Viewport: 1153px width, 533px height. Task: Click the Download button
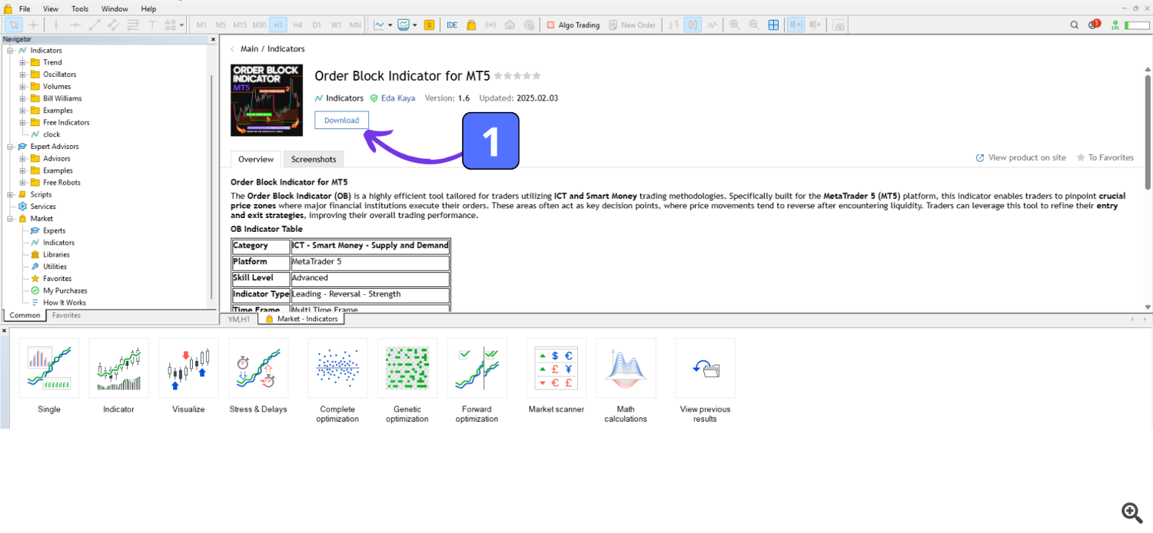[341, 120]
